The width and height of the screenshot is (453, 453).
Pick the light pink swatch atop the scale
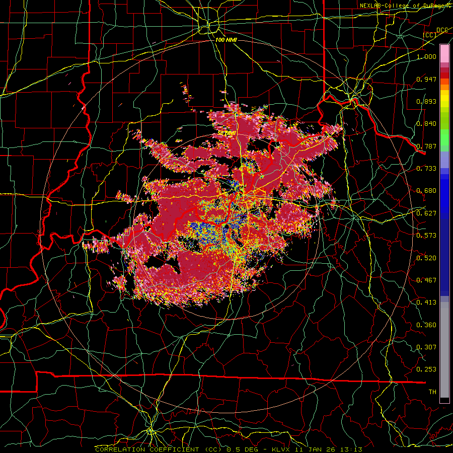pos(444,53)
